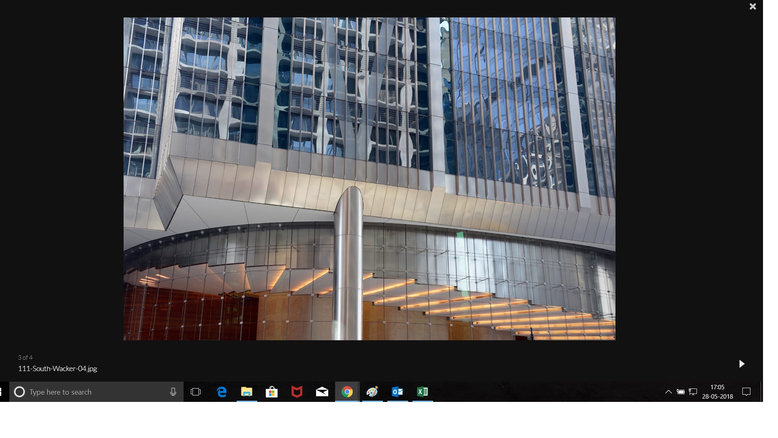The image size is (778, 438).
Task: Open the Microsoft Store icon
Action: (271, 392)
